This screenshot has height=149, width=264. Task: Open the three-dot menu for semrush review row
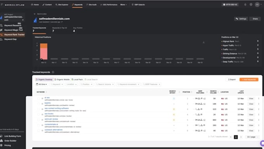click(x=259, y=120)
